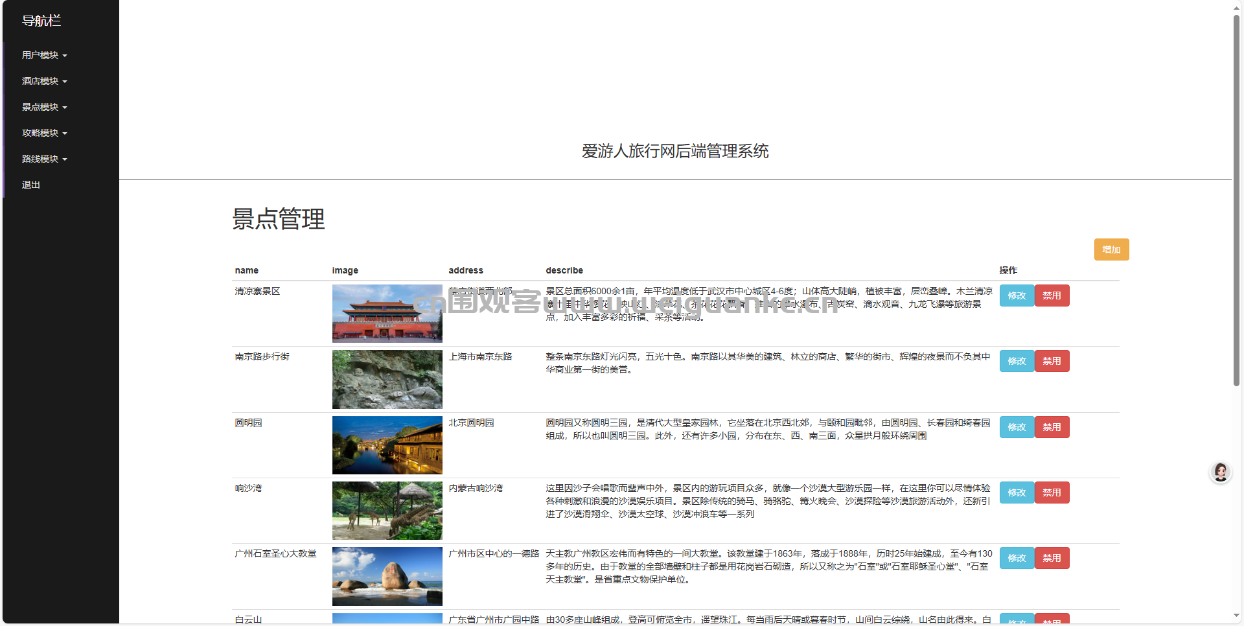Select the 圆明园 description text
Image resolution: width=1244 pixels, height=626 pixels.
tap(768, 429)
